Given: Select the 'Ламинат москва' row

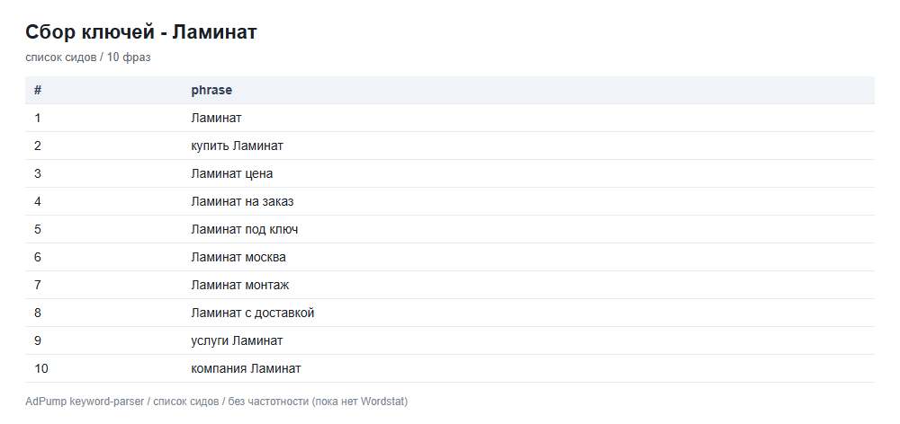Looking at the screenshot, I should tap(450, 257).
